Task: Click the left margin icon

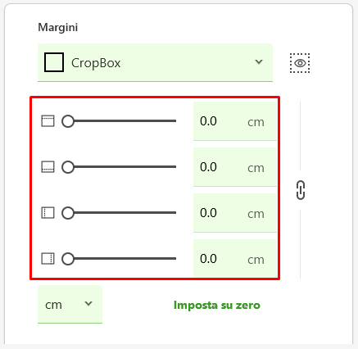Action: [x=48, y=213]
